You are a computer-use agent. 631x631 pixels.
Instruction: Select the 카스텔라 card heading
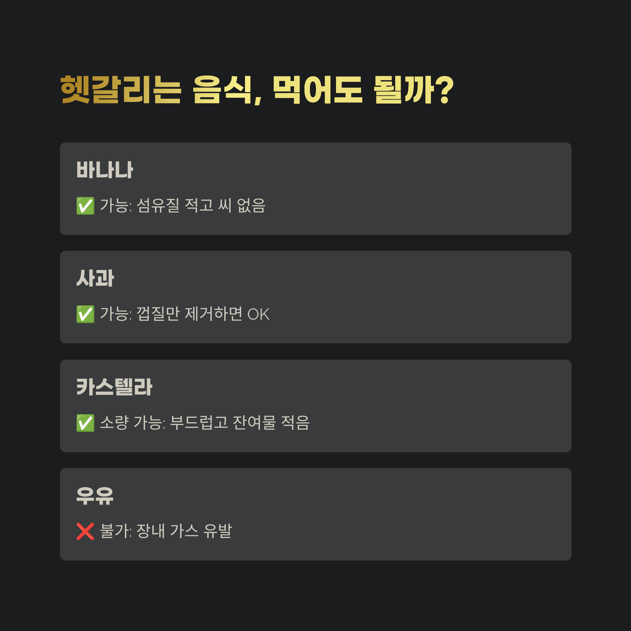[x=114, y=387]
